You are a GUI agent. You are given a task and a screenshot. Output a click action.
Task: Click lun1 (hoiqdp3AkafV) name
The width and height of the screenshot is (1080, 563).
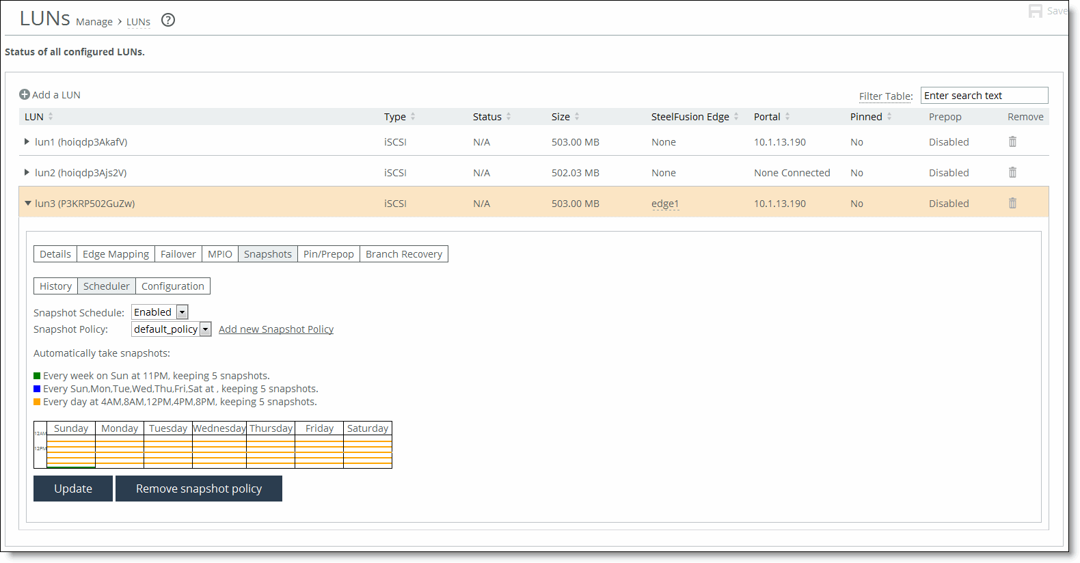pos(81,142)
